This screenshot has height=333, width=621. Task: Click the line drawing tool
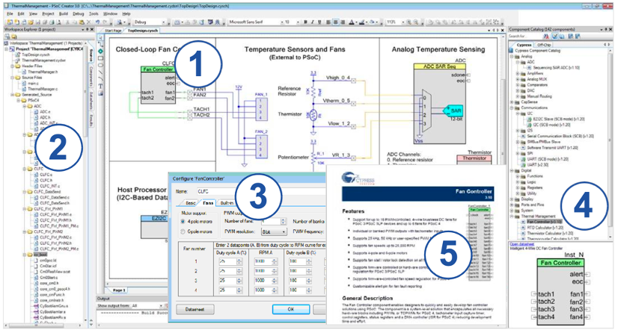[x=100, y=72]
